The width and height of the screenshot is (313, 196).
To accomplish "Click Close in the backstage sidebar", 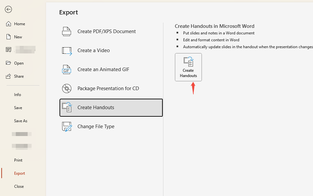I will click(x=19, y=186).
